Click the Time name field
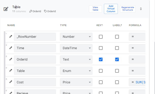The image size is (155, 94). (35, 48)
